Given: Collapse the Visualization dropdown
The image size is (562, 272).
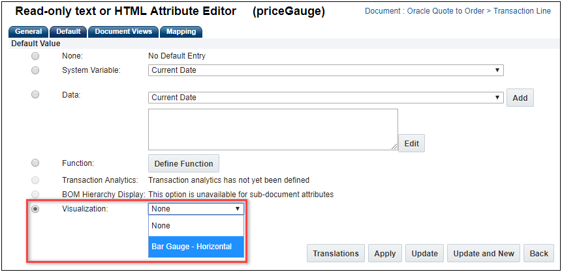Looking at the screenshot, I should tap(196, 209).
